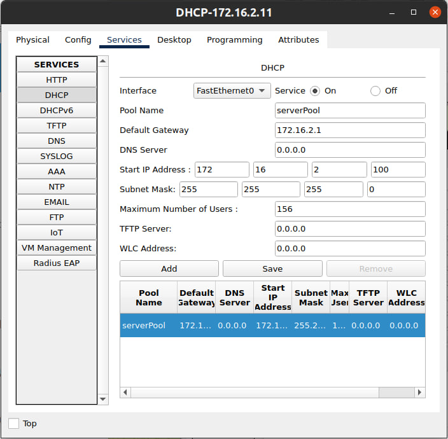
Task: Go to the Programming tab
Action: [x=235, y=39]
